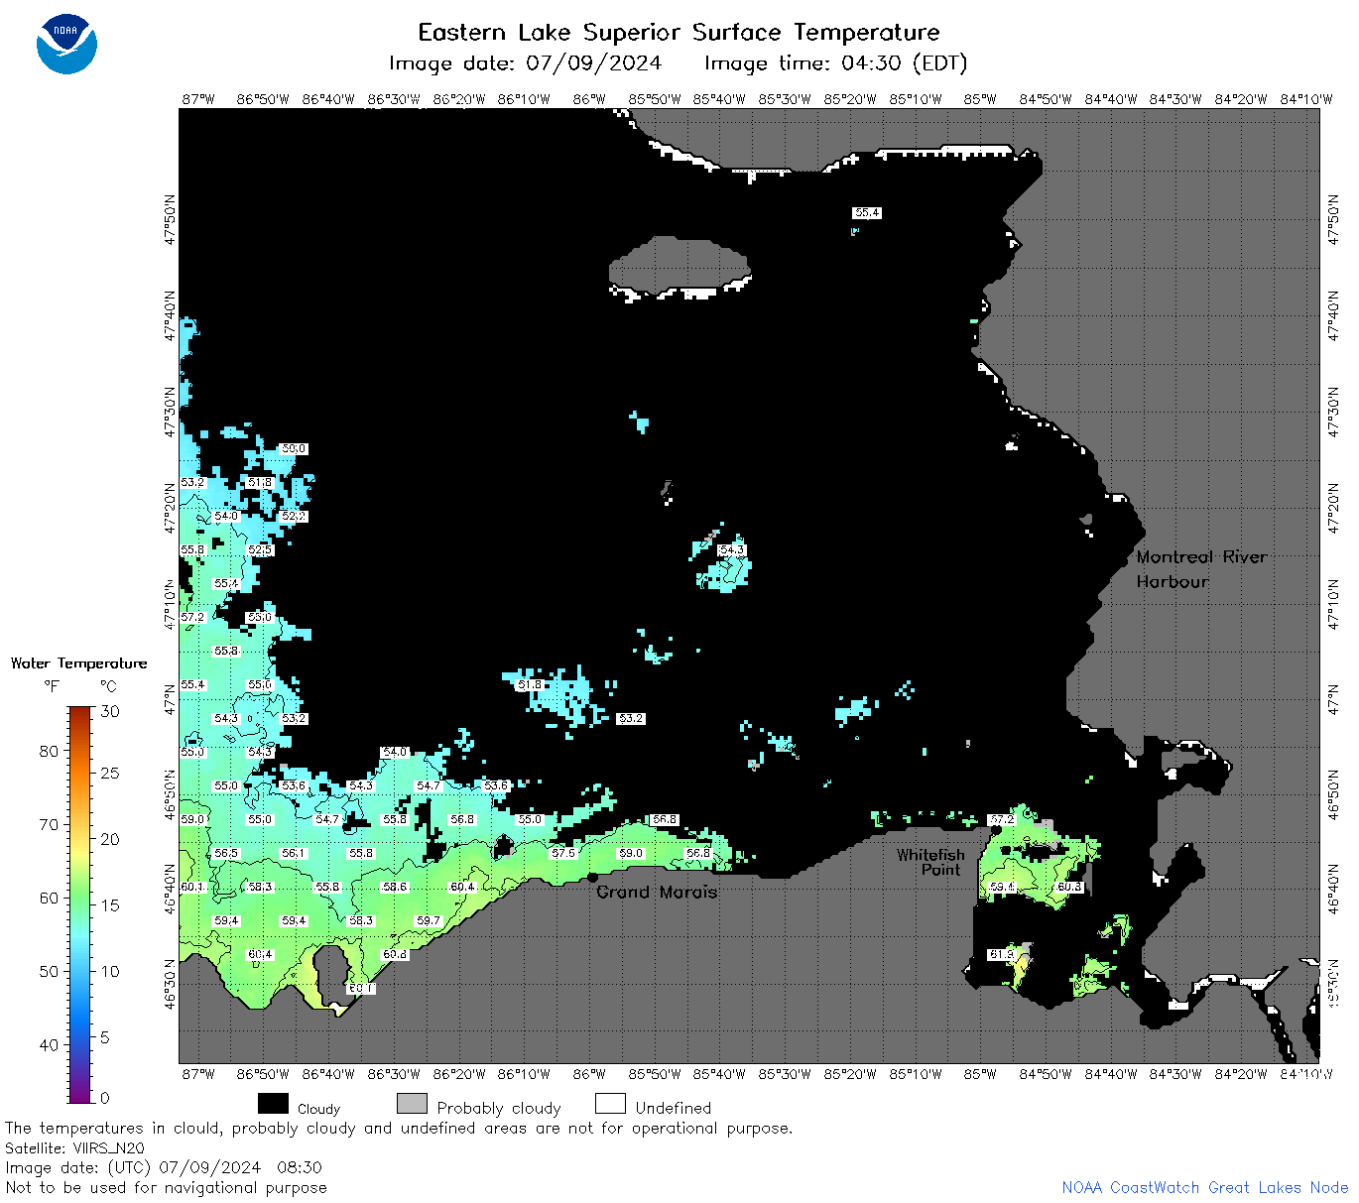Click the Eastern Lake Superior Surface Temperature title
1359x1203 pixels.
(679, 33)
